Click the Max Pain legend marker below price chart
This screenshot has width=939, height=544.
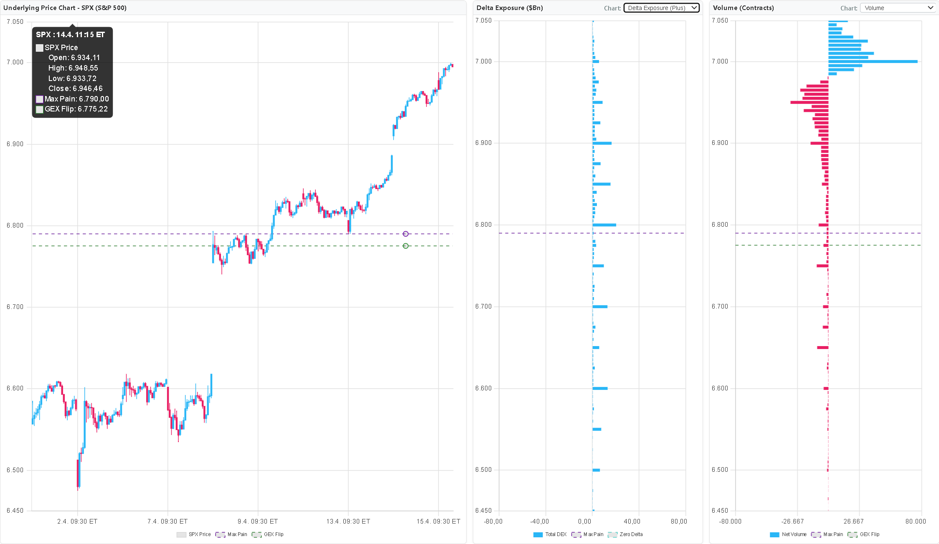pos(220,535)
